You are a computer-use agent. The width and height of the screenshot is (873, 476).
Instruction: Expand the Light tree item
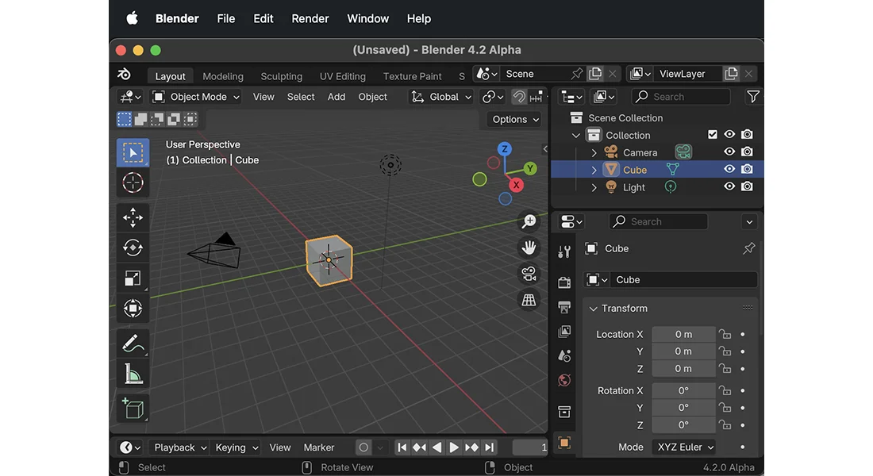[x=594, y=187]
